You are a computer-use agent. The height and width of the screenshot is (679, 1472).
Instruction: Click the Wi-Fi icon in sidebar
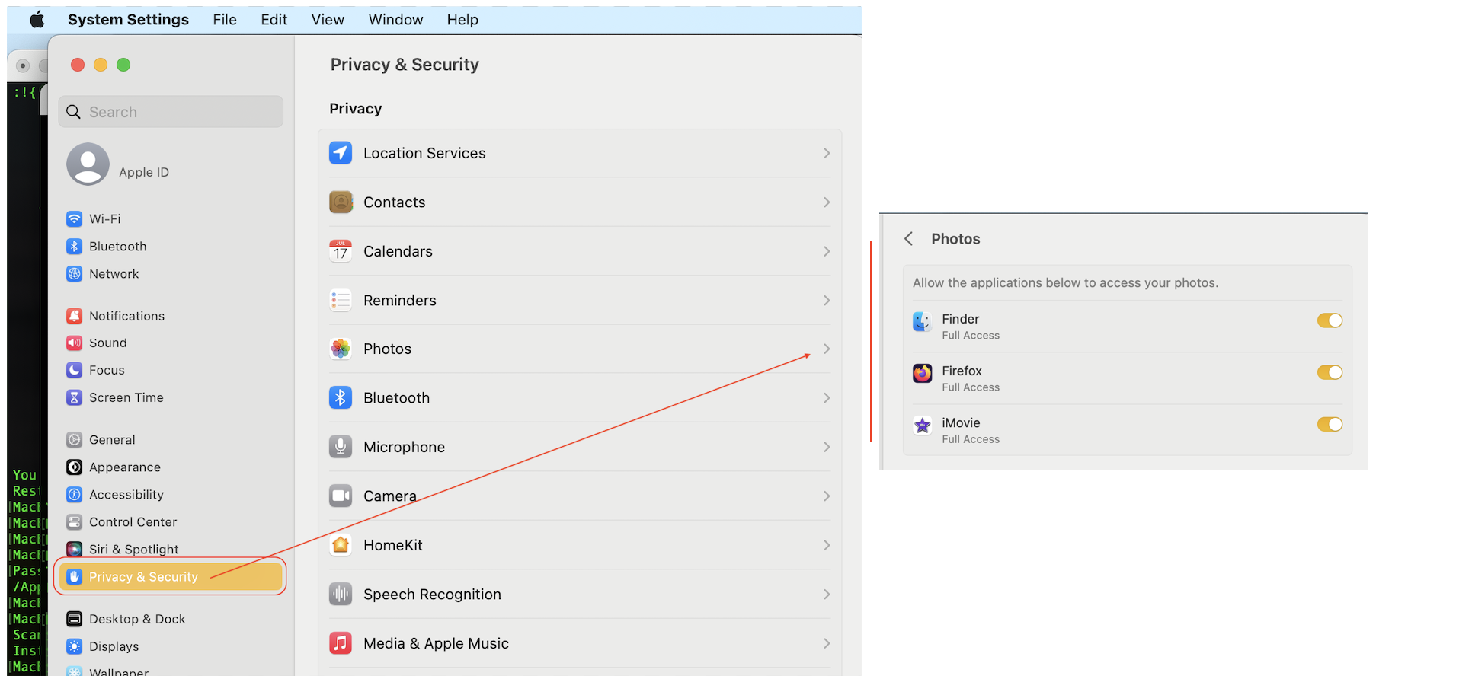[74, 219]
